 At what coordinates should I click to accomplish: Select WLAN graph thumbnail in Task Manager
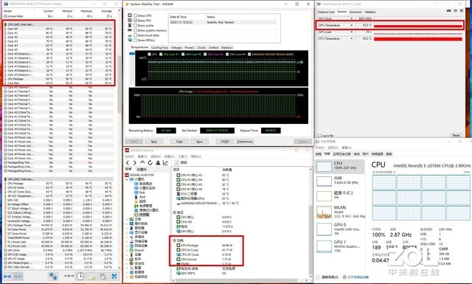(x=324, y=212)
